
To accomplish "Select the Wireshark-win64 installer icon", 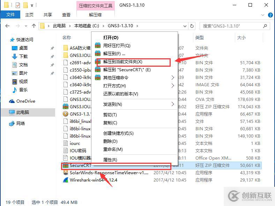I will [66, 180].
